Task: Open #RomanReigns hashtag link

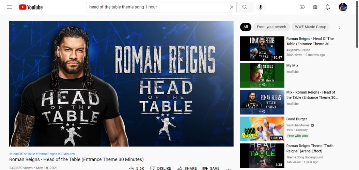Action: tap(46, 154)
